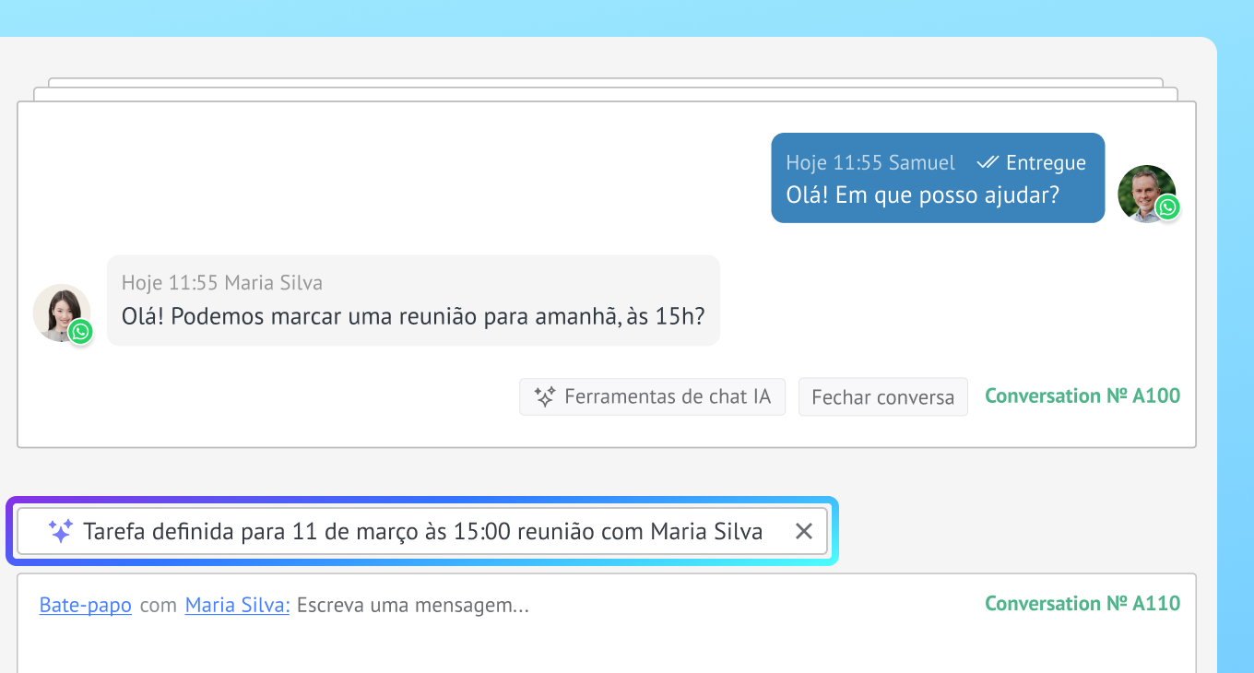The height and width of the screenshot is (673, 1254).
Task: Click WhatsApp badge on Maria's avatar
Action: click(x=81, y=331)
